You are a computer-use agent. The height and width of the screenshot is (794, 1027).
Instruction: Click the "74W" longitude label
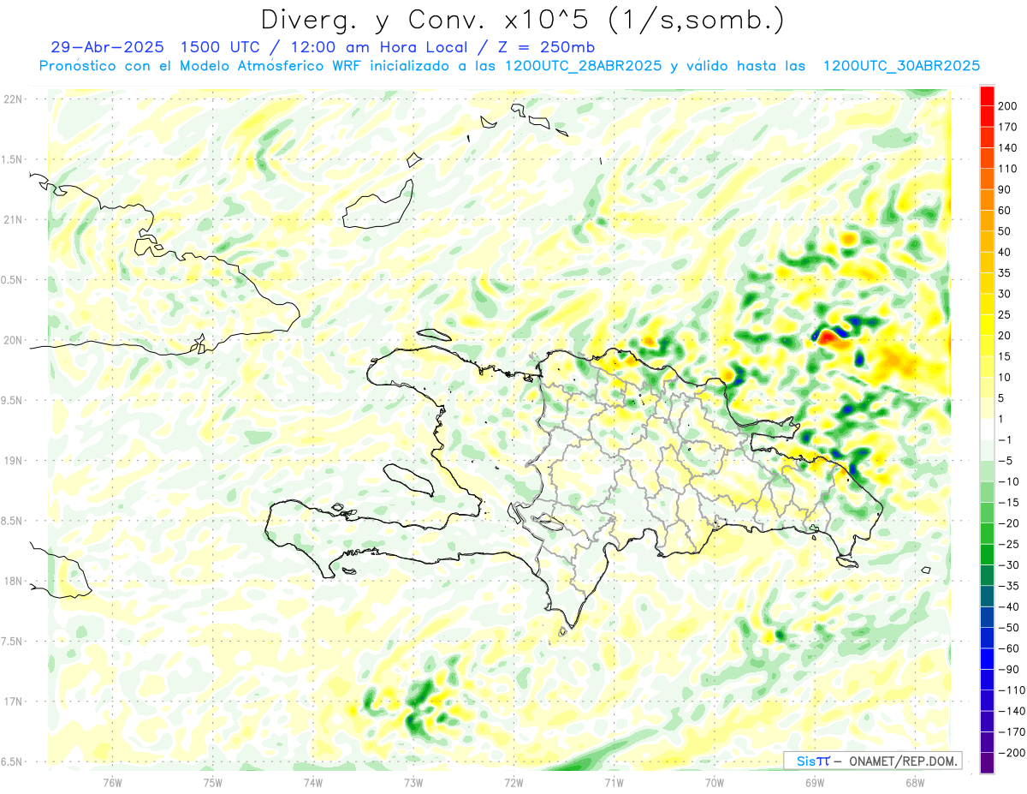313,783
